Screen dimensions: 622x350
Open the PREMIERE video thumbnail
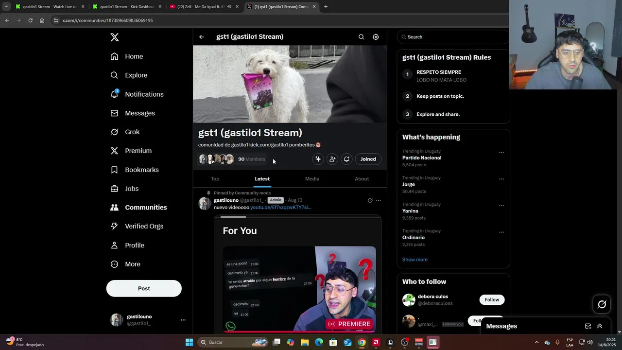tap(299, 289)
